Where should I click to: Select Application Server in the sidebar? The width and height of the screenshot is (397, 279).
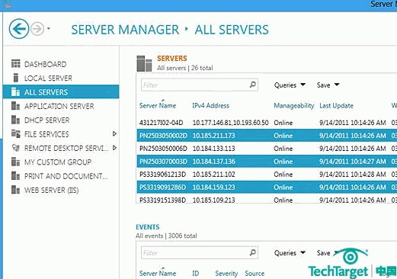pyautogui.click(x=59, y=106)
